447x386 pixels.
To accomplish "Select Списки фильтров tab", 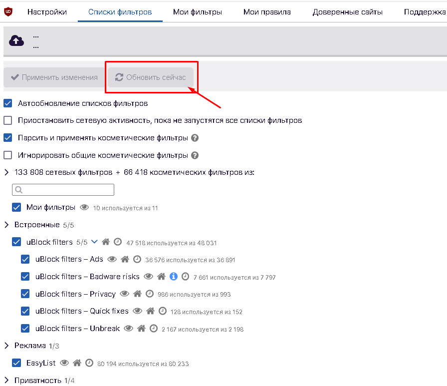I will pyautogui.click(x=120, y=12).
